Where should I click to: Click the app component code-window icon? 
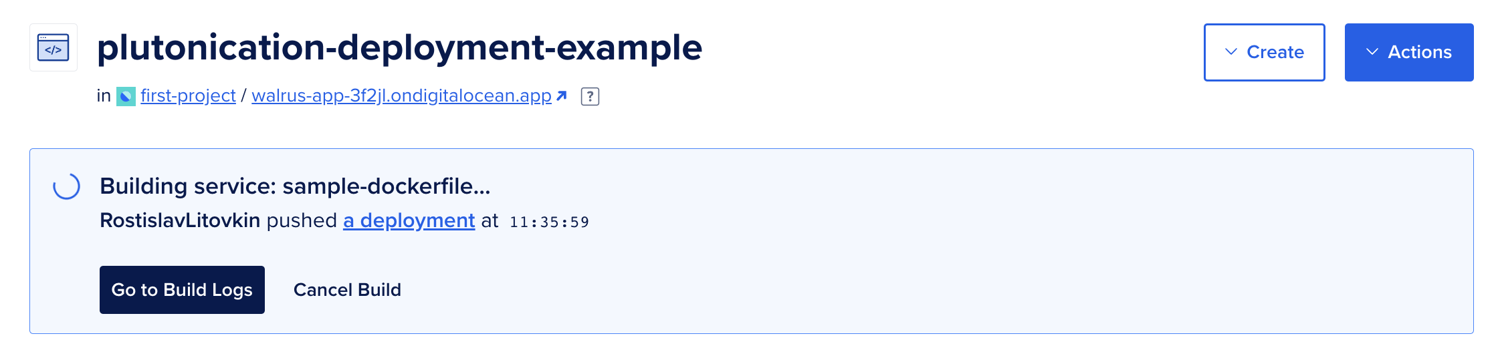[x=53, y=47]
